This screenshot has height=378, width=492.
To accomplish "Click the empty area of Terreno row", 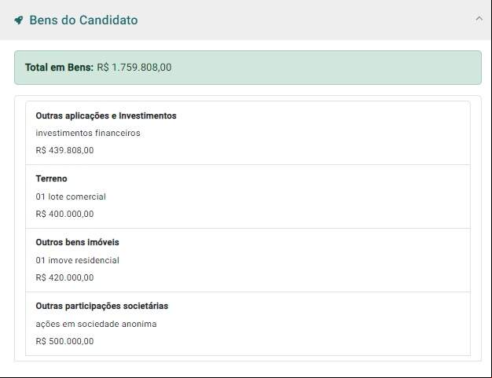I will (282, 196).
